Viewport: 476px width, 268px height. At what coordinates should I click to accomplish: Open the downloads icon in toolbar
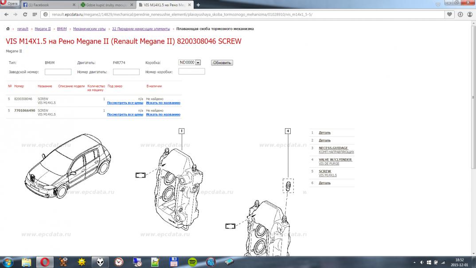click(x=460, y=14)
